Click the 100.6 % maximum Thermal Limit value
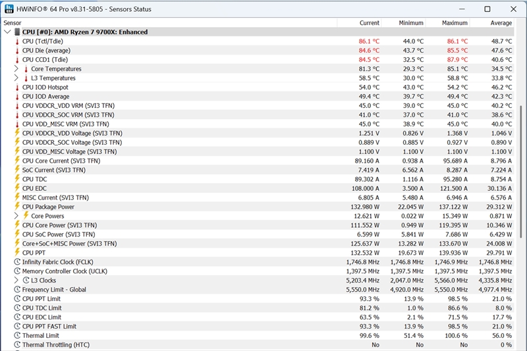Screen dimensions: 527x351 pos(457,336)
